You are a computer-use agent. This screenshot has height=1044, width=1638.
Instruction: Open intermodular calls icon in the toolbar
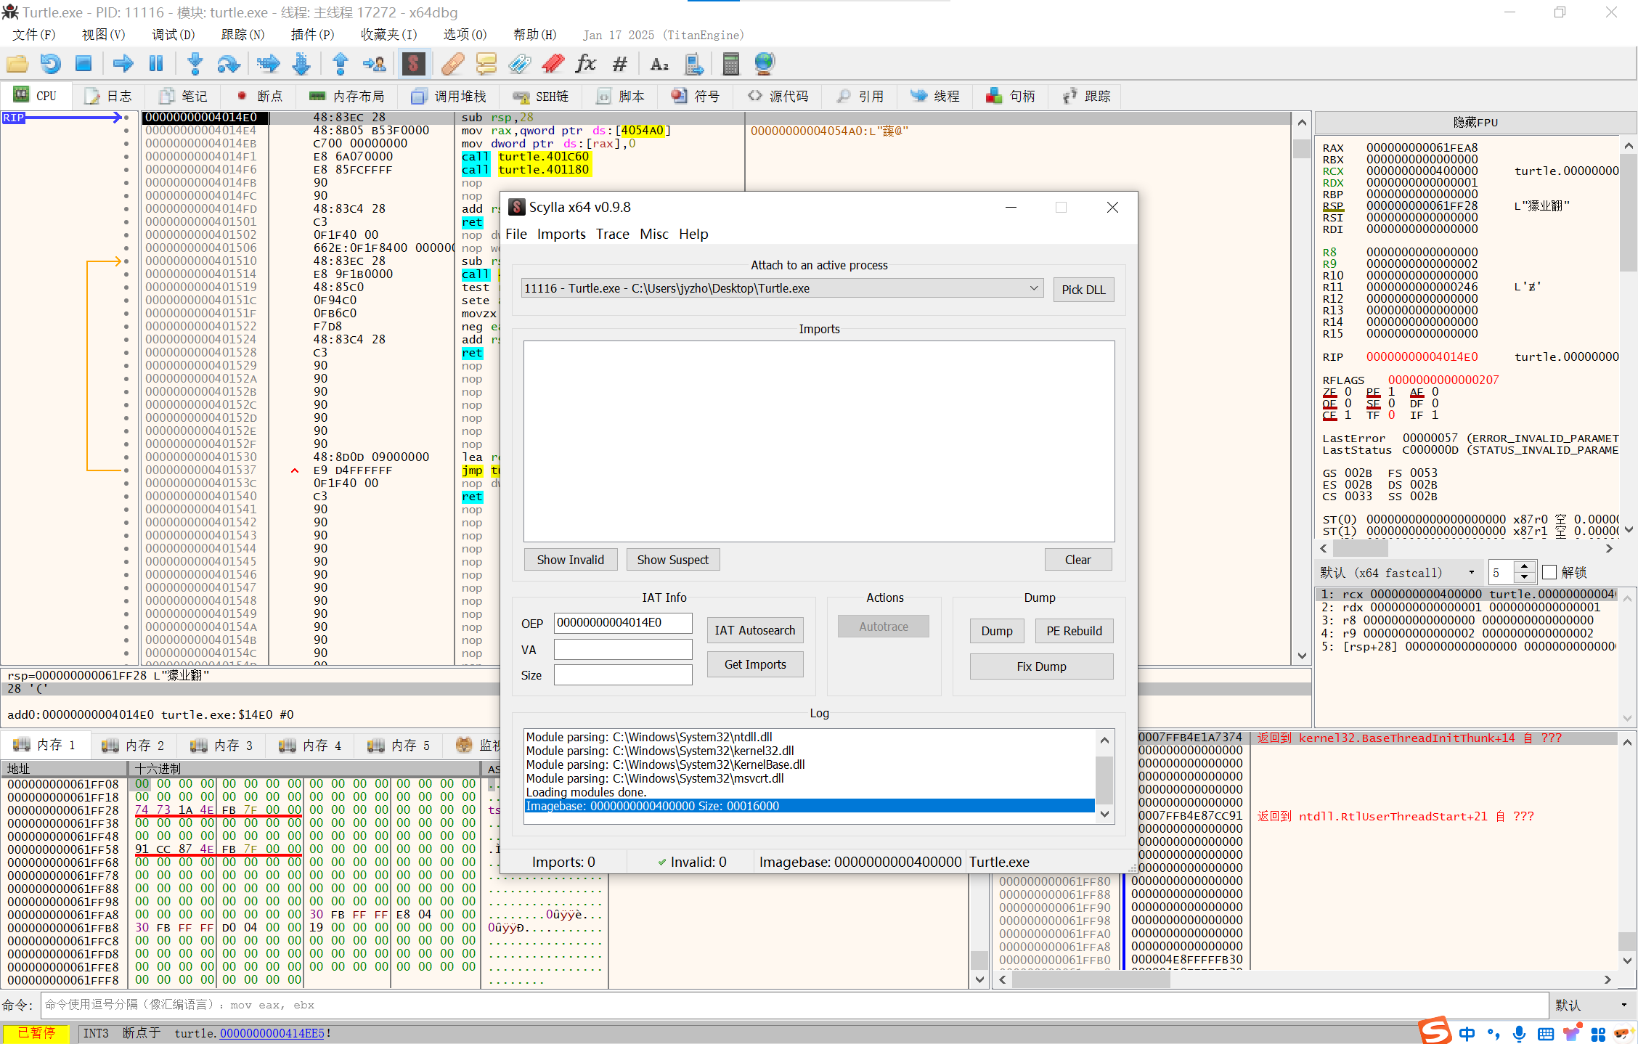[693, 64]
